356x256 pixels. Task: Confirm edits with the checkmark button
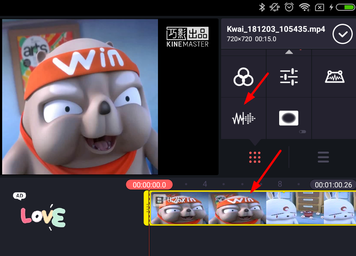(342, 34)
